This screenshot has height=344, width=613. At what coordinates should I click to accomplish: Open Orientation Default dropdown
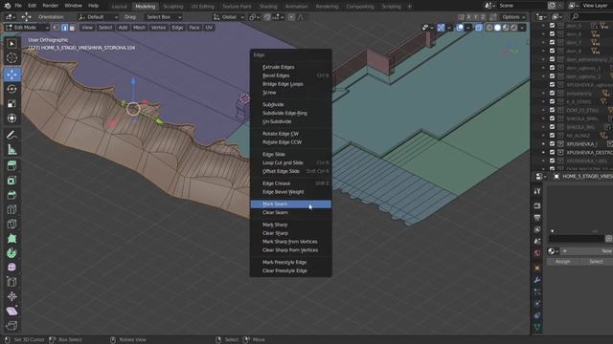(x=98, y=17)
